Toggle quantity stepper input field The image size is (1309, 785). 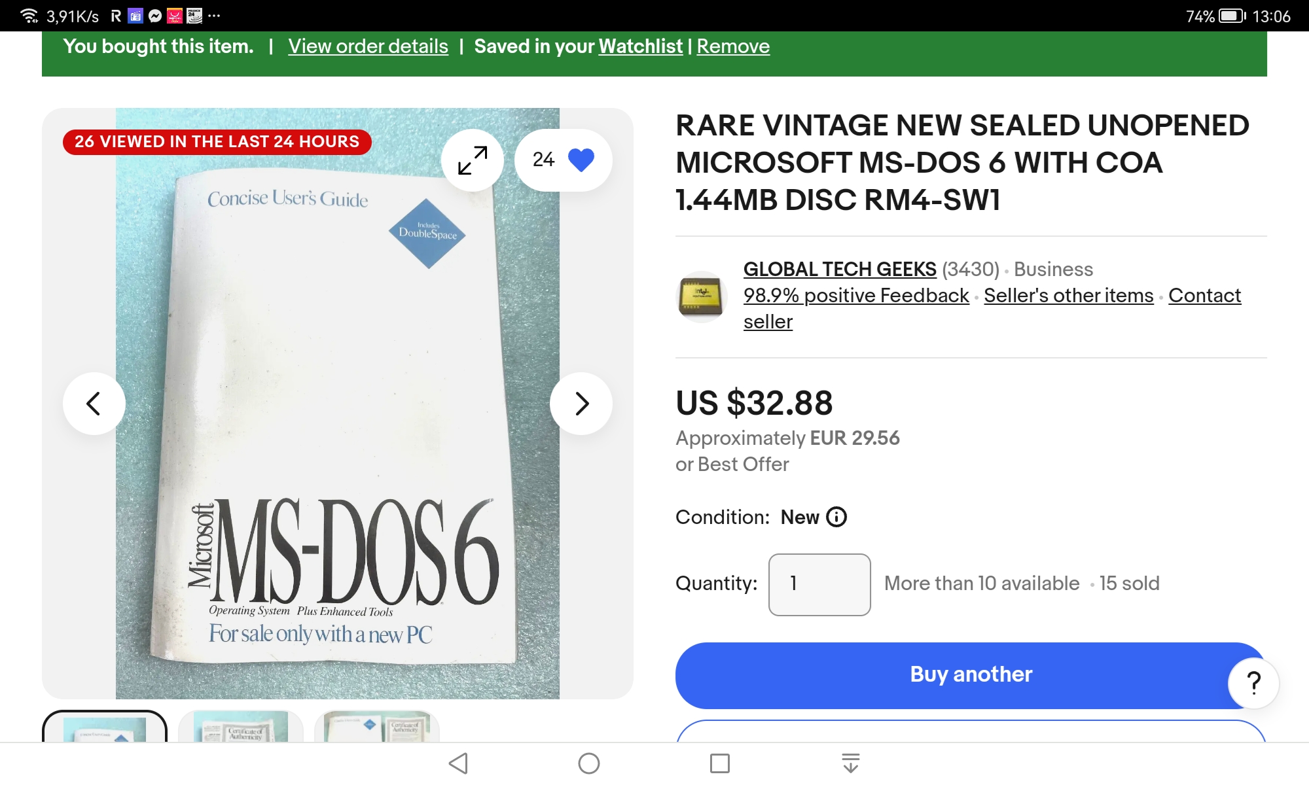(818, 584)
